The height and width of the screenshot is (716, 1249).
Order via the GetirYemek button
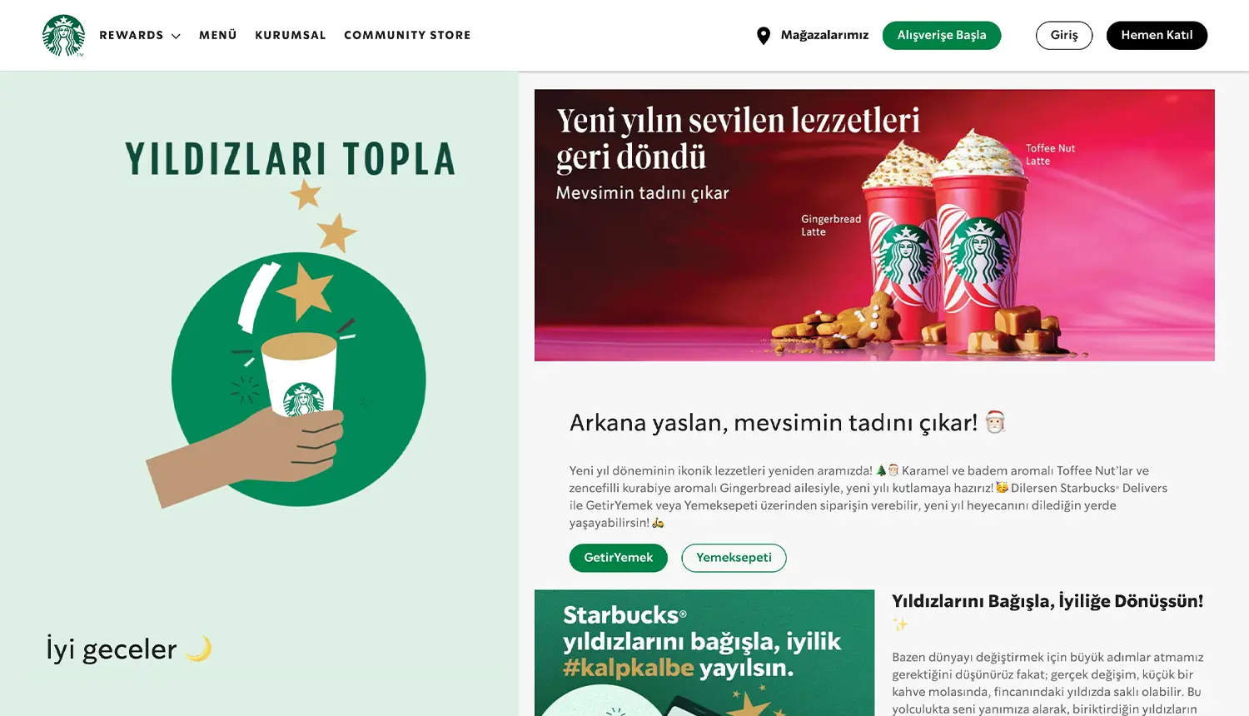tap(619, 558)
